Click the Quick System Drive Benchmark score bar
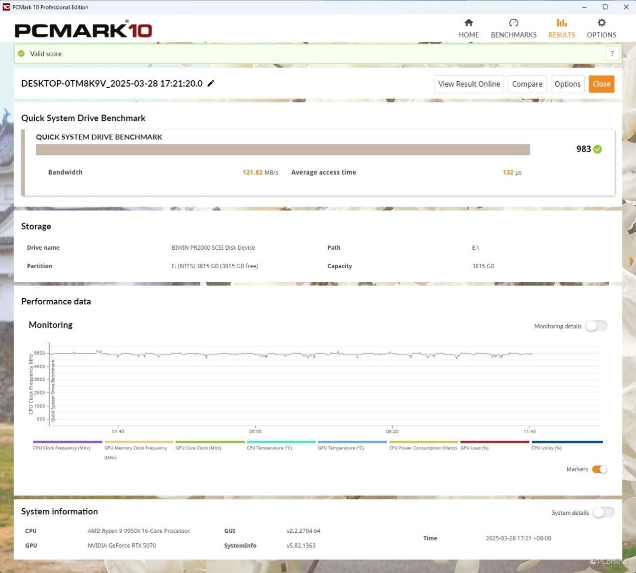This screenshot has height=573, width=636. [x=282, y=150]
